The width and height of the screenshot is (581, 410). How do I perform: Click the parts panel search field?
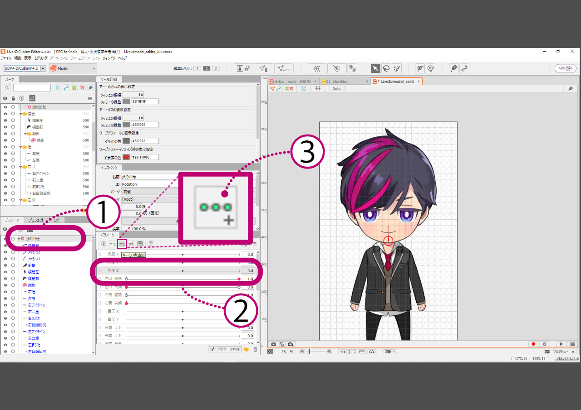pos(32,87)
